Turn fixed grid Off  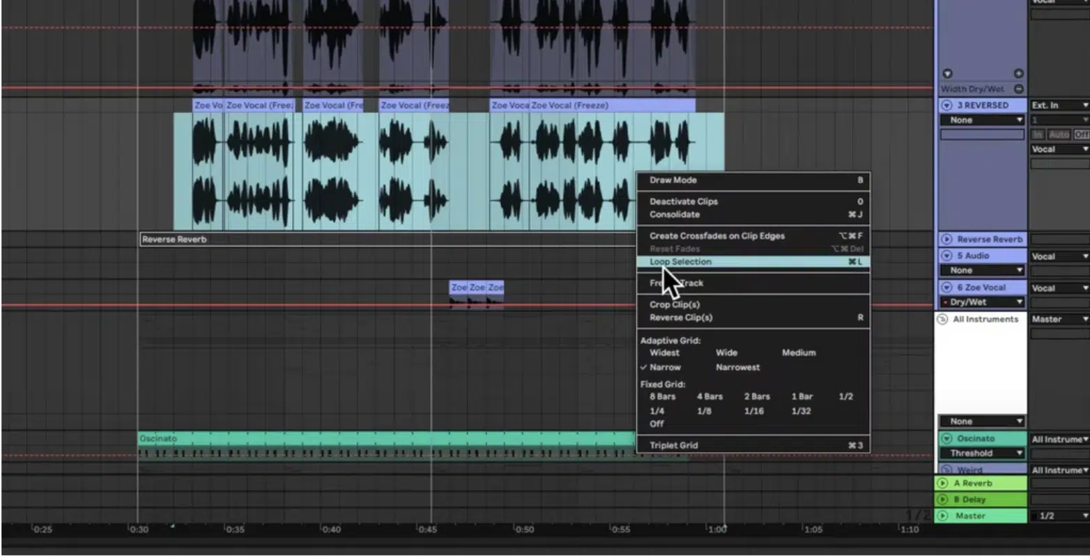pos(657,423)
